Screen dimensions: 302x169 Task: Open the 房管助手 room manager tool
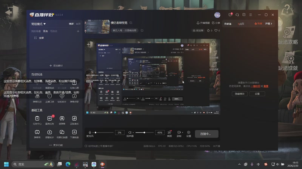(x=49, y=134)
